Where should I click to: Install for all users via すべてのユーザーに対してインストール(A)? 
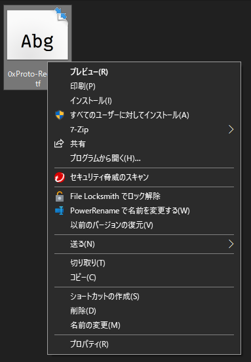click(144, 115)
